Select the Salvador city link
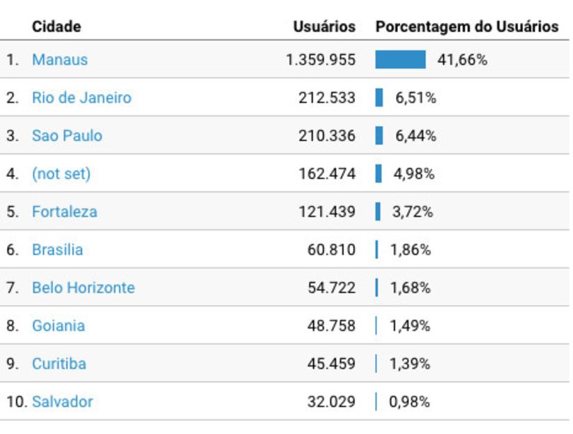Image resolution: width=573 pixels, height=434 pixels. coord(62,401)
